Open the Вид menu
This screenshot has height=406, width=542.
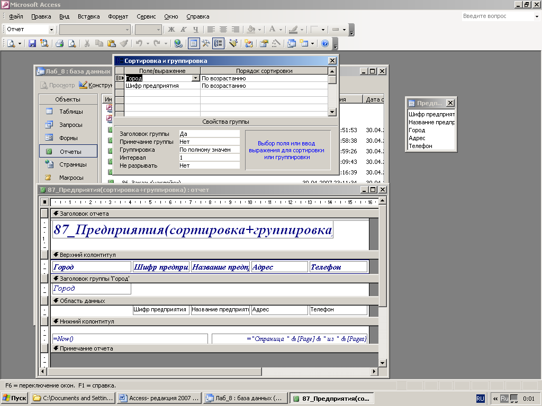pos(64,16)
